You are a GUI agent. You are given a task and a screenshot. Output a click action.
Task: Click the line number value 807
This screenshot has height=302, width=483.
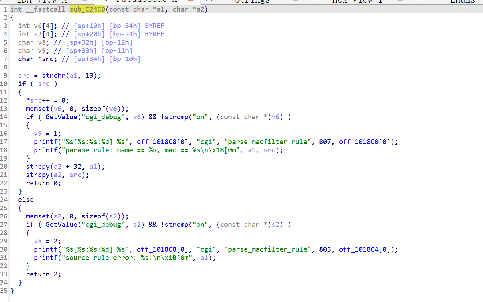[325, 142]
